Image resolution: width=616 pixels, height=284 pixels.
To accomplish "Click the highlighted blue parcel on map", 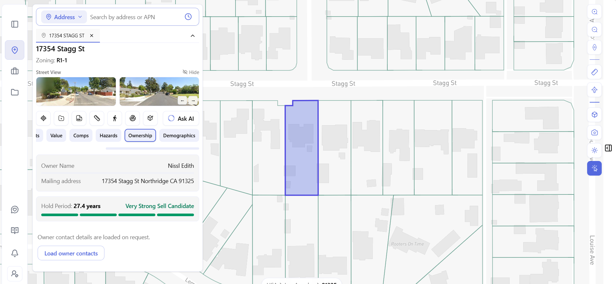I will [302, 148].
